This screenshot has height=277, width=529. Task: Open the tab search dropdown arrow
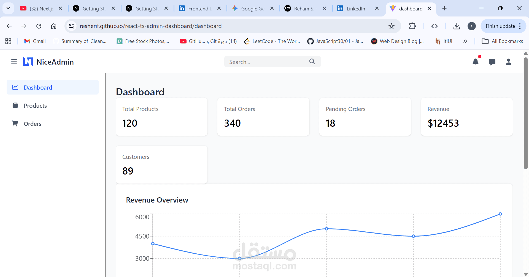coord(8,9)
